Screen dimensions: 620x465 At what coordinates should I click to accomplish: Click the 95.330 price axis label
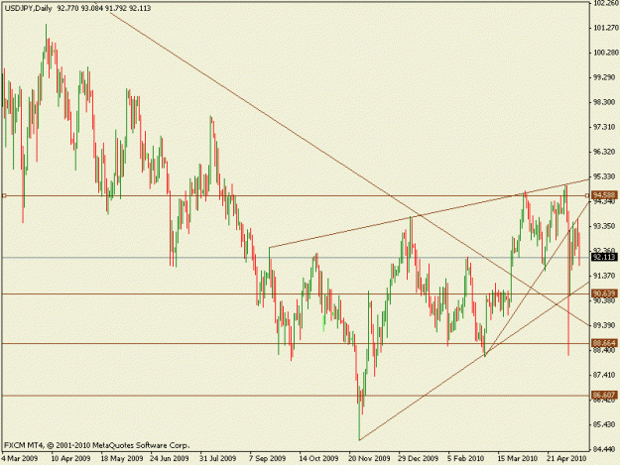[x=605, y=176]
